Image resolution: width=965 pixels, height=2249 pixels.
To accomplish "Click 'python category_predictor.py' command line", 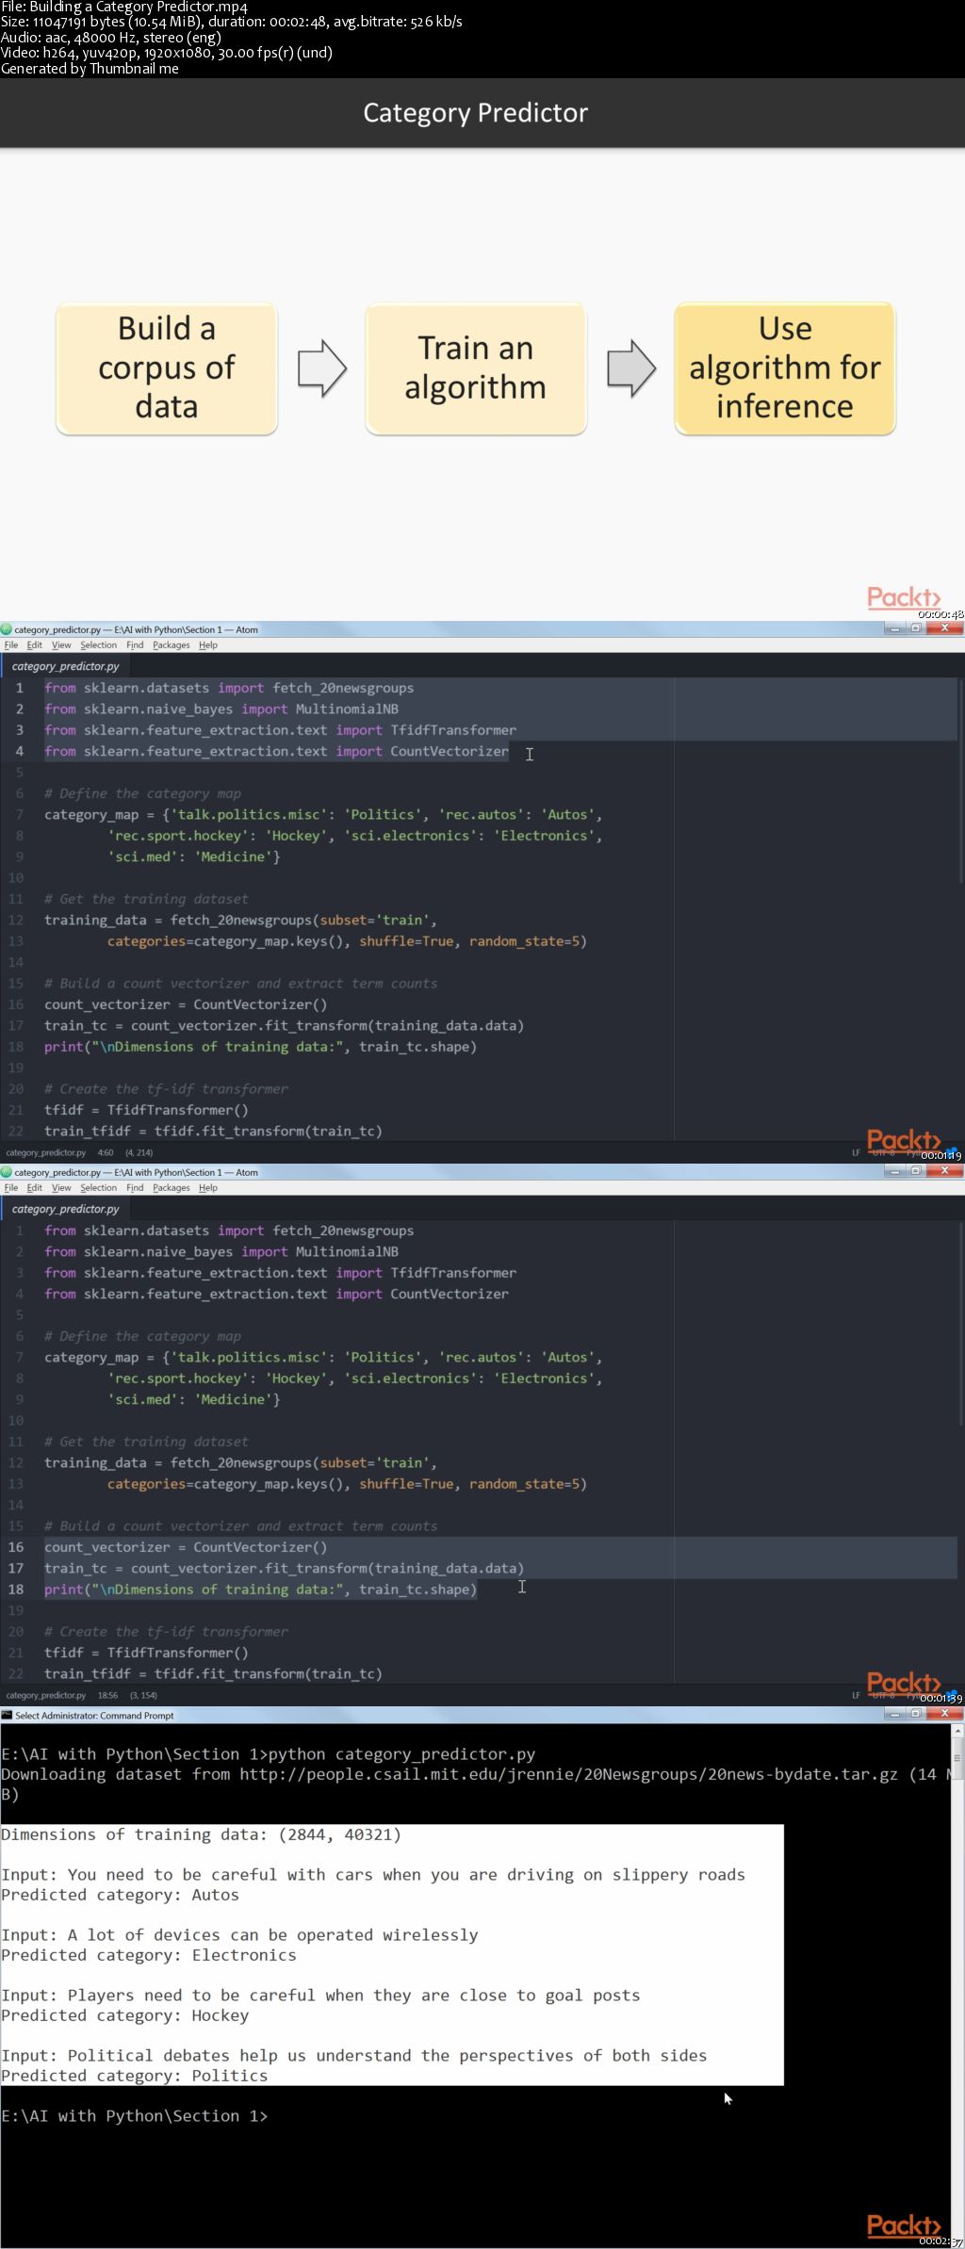I will 401,1754.
